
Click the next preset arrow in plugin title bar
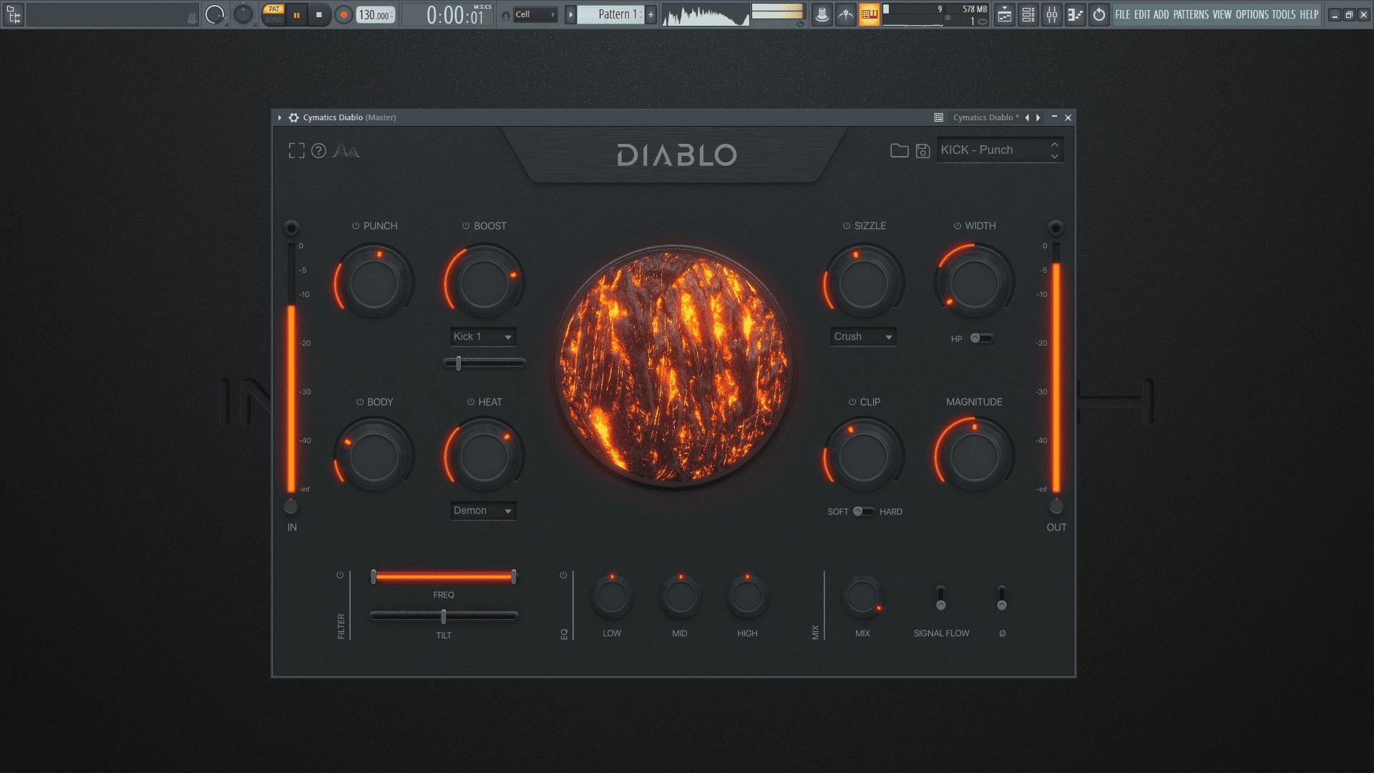click(1038, 117)
